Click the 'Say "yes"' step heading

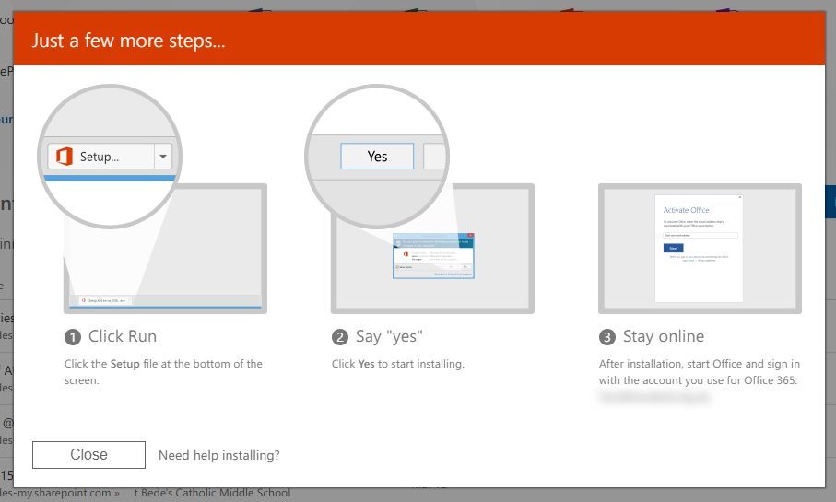click(389, 336)
